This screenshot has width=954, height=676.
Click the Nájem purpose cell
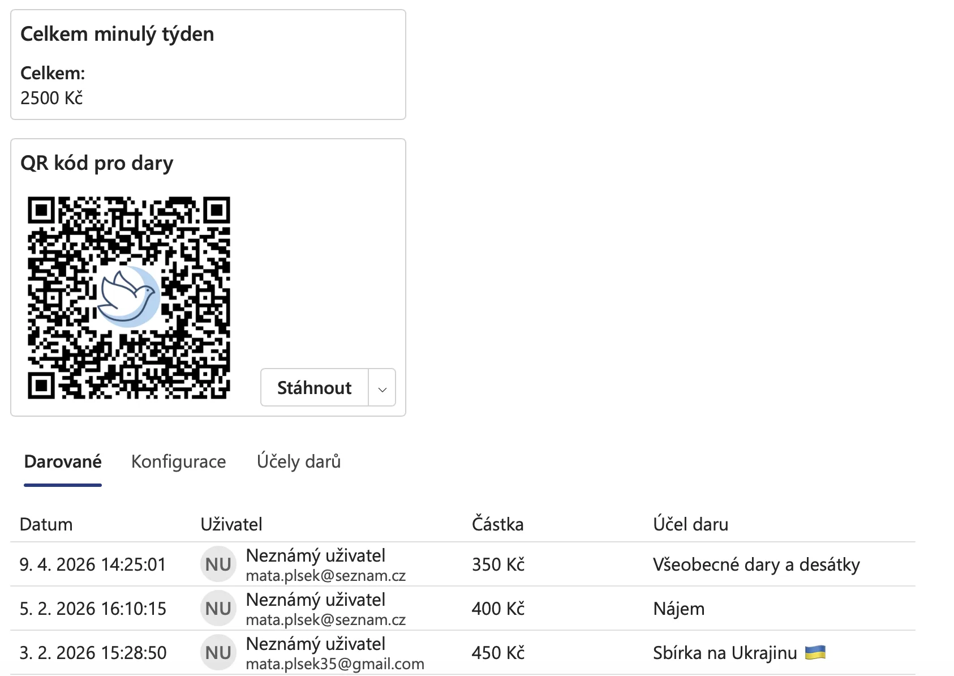(x=679, y=609)
